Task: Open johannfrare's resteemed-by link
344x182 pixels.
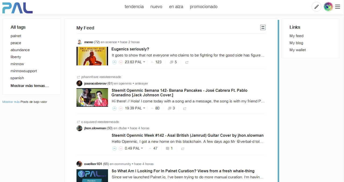Action: (90, 77)
